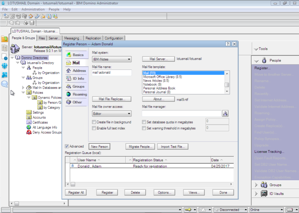The height and width of the screenshot is (213, 299).
Task: Collapse the Tools panel arrow
Action: (x=256, y=49)
